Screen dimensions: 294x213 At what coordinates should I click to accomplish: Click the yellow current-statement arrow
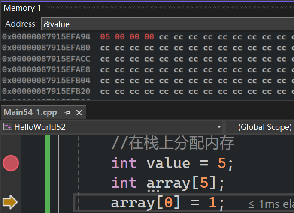(x=10, y=202)
